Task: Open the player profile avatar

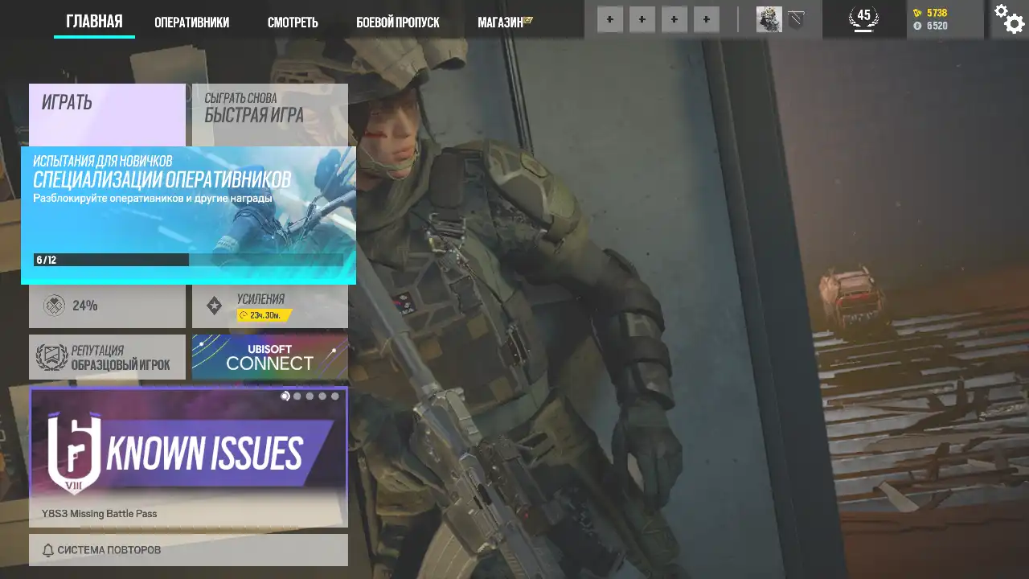Action: [x=769, y=19]
